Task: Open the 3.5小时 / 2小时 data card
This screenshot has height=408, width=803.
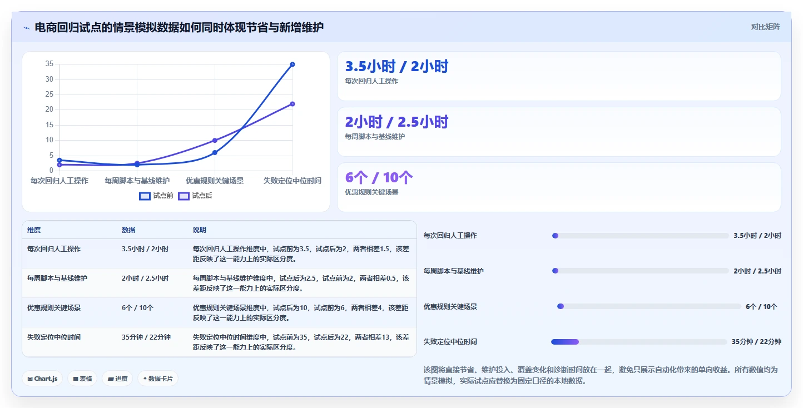Action: point(559,76)
